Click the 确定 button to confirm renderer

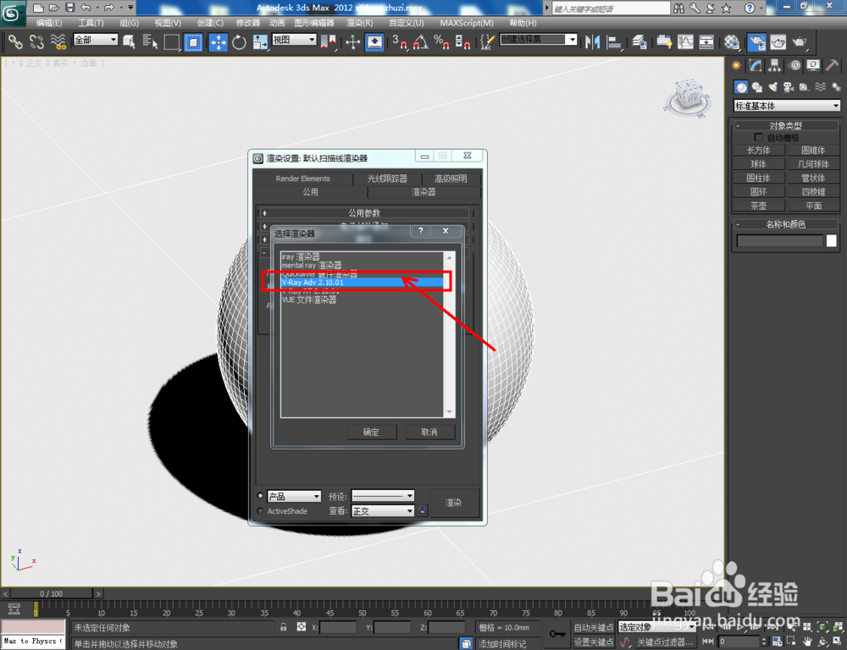pos(371,432)
